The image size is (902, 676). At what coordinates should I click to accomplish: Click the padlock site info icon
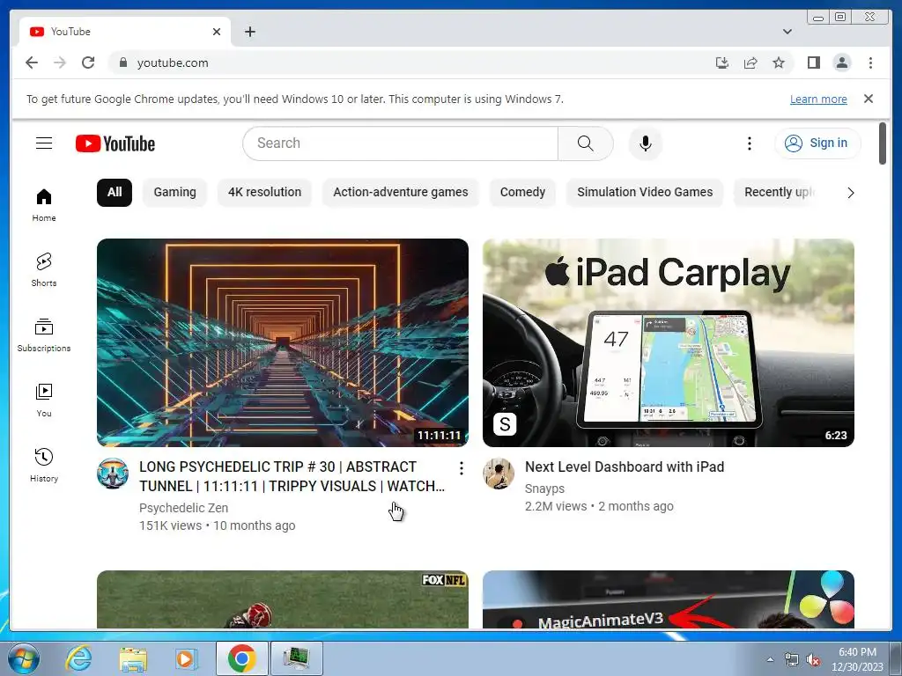point(122,62)
